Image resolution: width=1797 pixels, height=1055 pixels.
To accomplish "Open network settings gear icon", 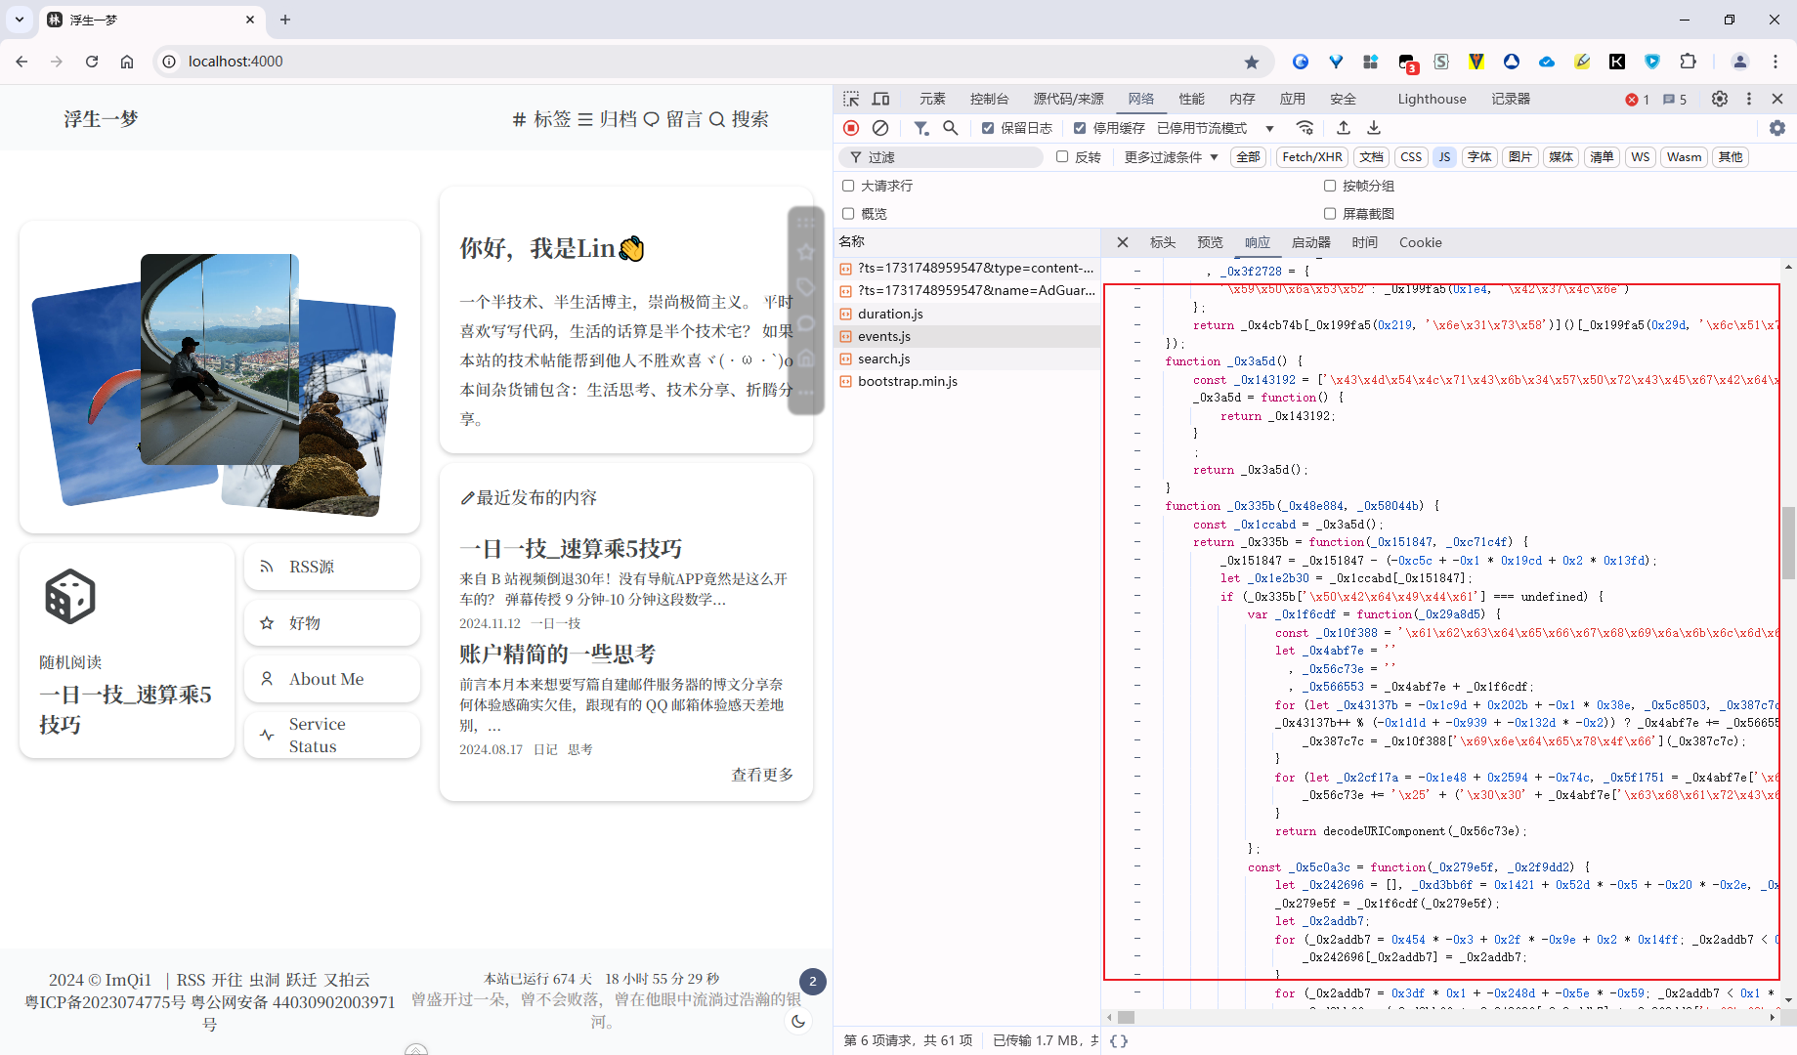I will pyautogui.click(x=1777, y=128).
